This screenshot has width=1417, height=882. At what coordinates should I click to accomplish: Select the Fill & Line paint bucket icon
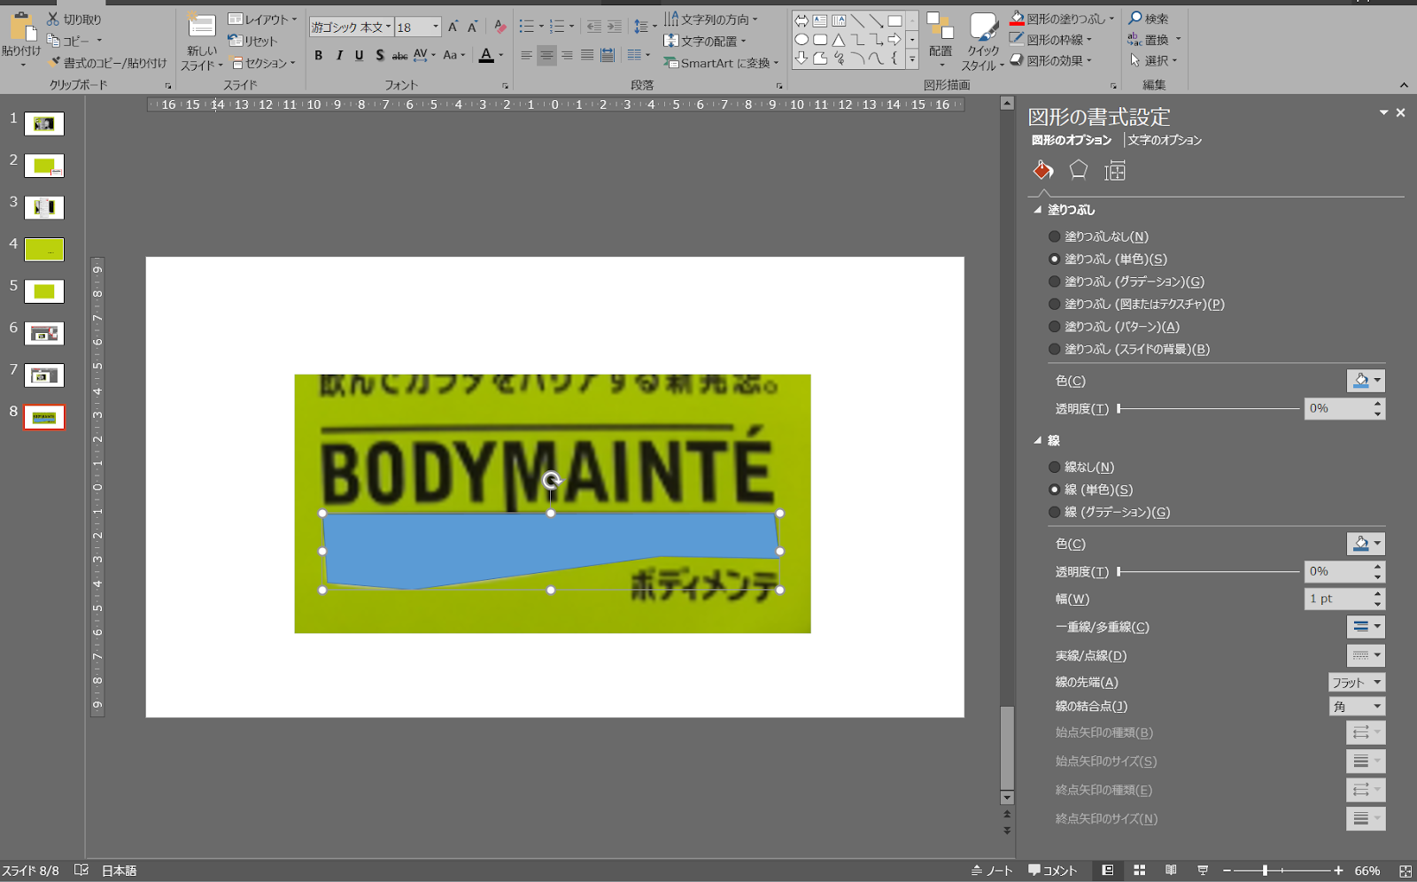coord(1042,170)
